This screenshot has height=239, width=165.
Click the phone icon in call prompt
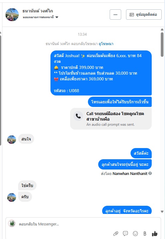78,116
